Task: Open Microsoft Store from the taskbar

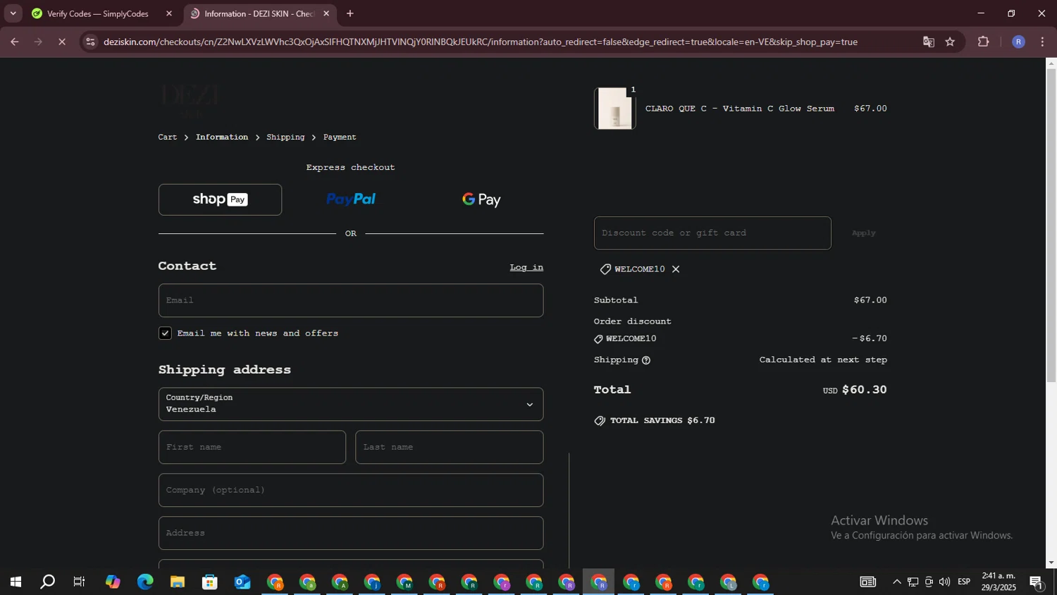Action: pos(210,582)
